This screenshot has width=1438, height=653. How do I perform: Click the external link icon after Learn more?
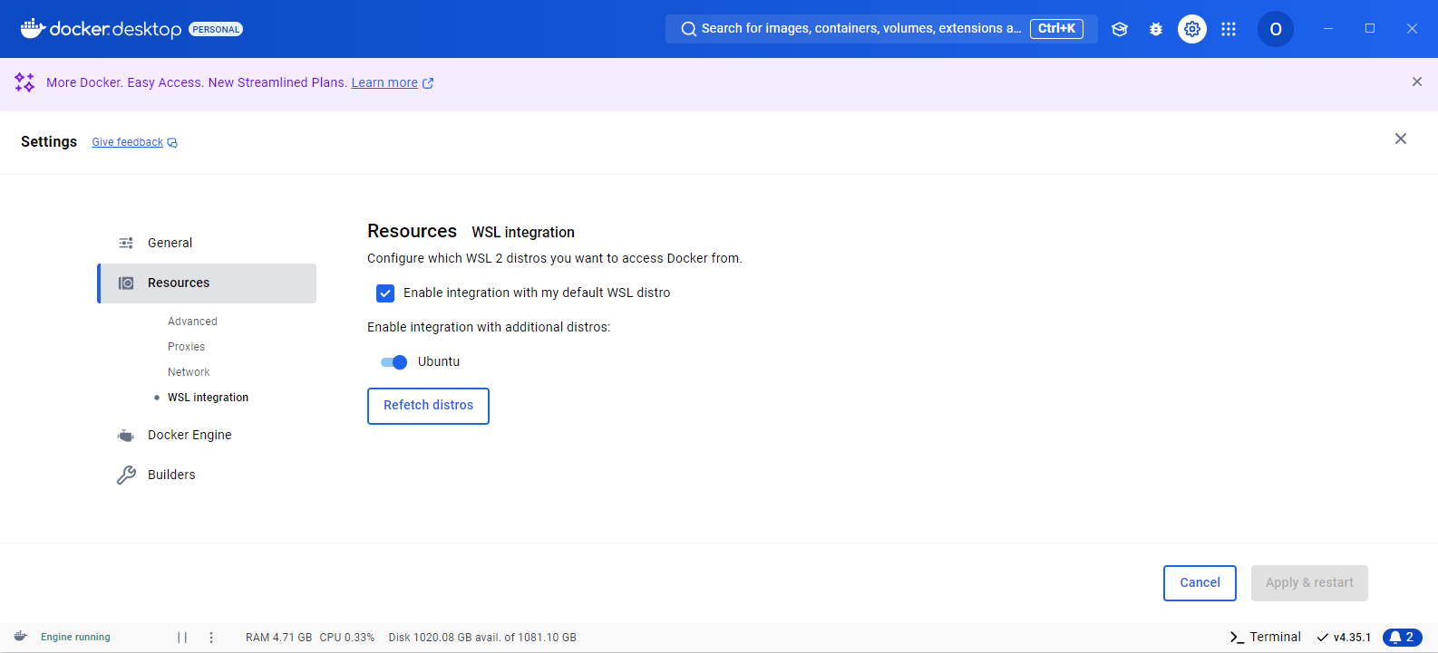pyautogui.click(x=428, y=83)
